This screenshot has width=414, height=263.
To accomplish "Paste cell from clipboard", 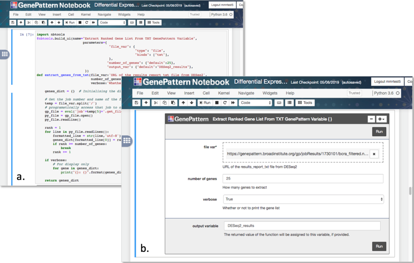I will (172, 102).
